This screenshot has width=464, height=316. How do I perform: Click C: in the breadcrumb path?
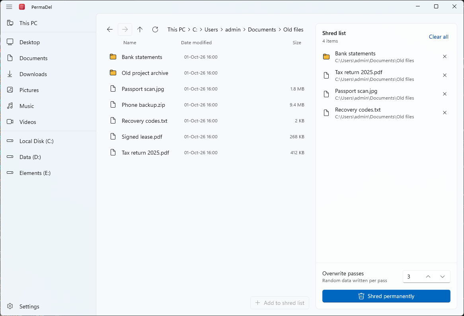tap(195, 29)
